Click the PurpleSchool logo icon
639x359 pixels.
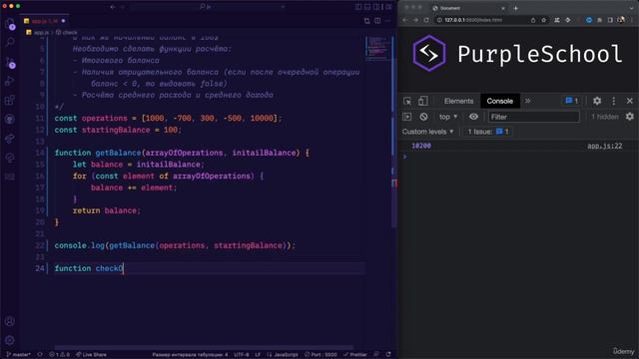pyautogui.click(x=429, y=53)
